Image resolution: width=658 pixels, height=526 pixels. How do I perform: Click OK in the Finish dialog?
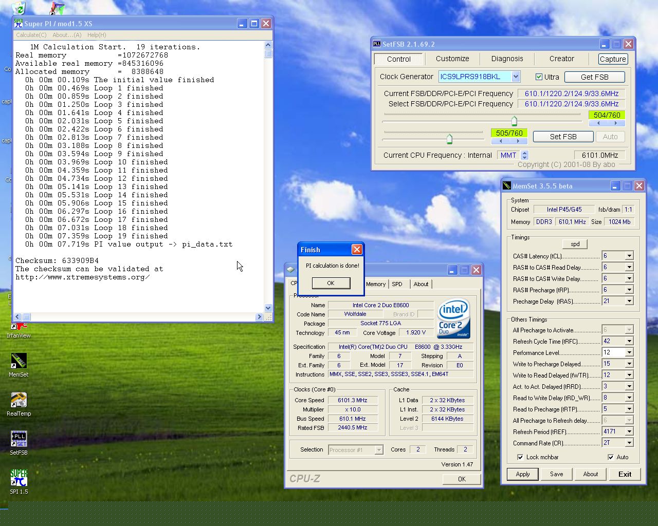[x=331, y=283]
